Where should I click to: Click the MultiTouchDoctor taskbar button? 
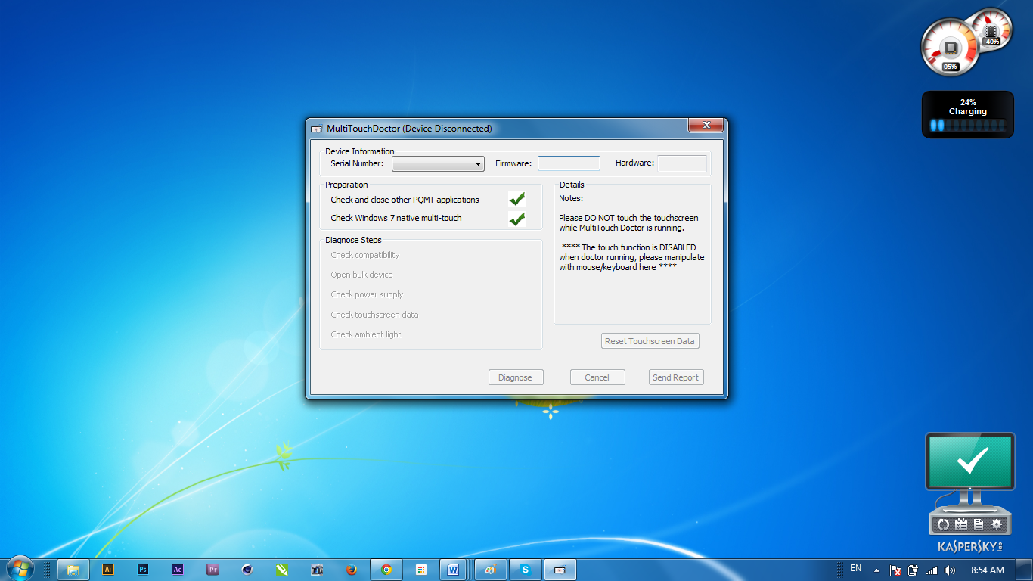point(560,570)
